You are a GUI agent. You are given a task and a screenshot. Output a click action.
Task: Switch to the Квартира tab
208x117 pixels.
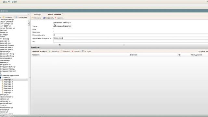(38, 14)
